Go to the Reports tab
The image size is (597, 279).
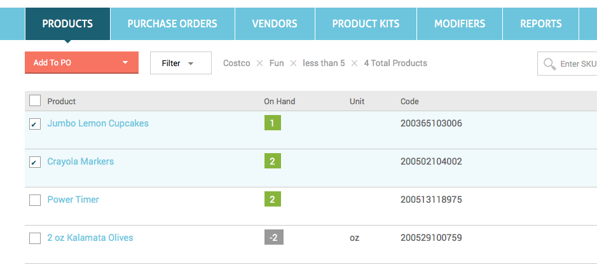pos(541,24)
